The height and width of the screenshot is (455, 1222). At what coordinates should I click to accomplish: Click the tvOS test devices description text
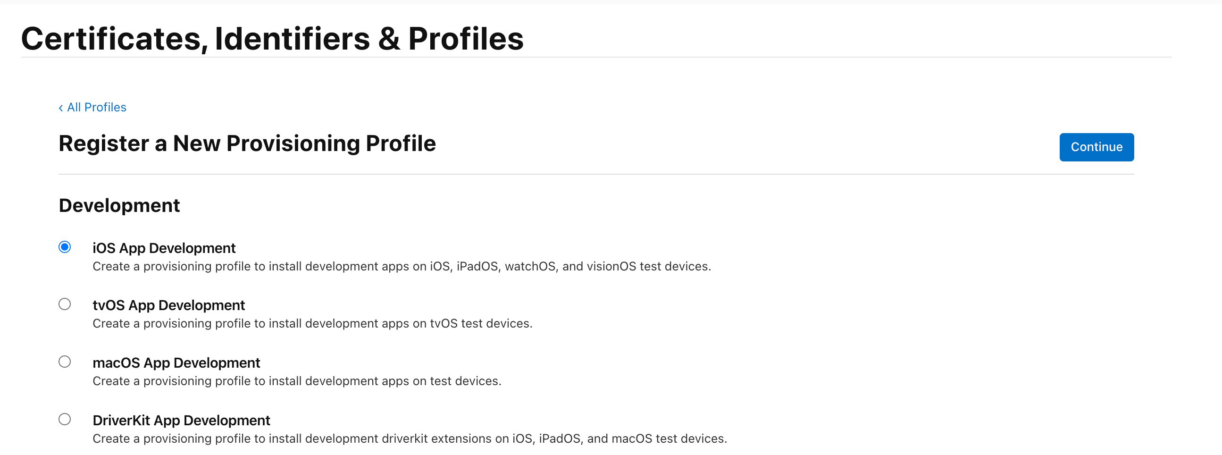click(312, 324)
